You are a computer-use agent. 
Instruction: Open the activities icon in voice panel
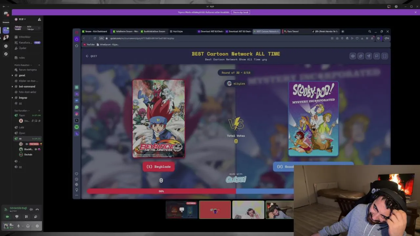point(26,217)
